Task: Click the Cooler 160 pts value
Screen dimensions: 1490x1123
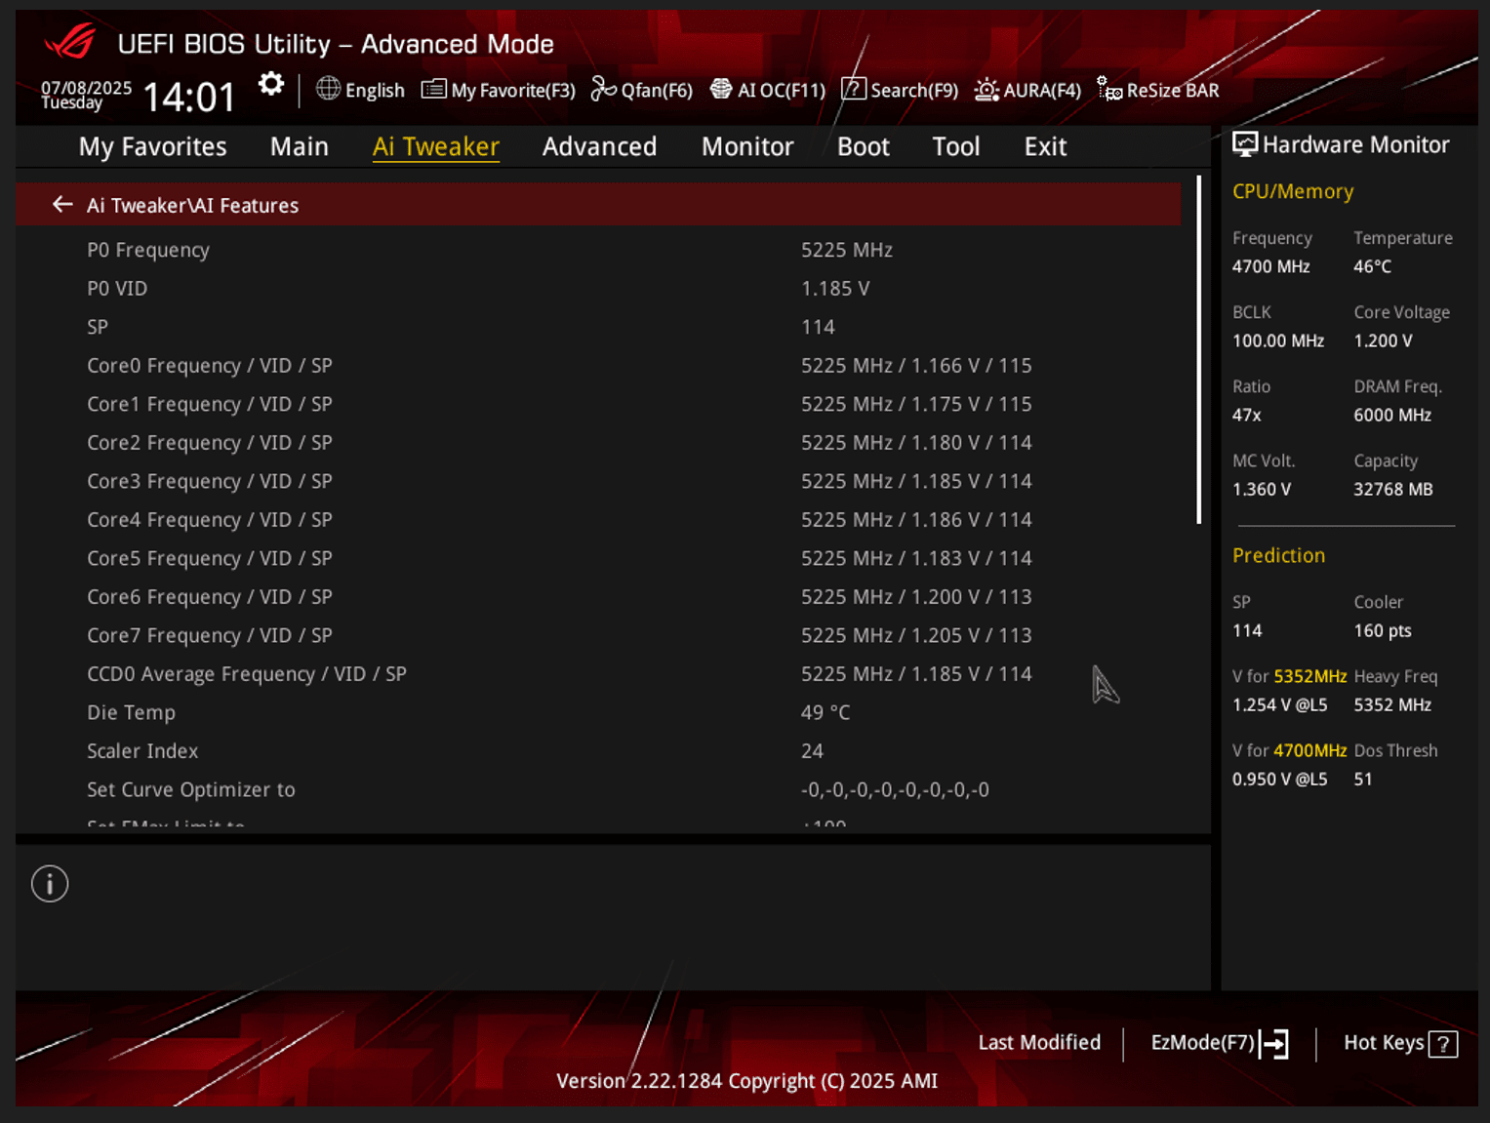Action: pyautogui.click(x=1383, y=630)
